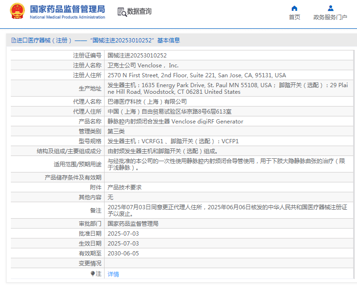Image resolution: width=357 pixels, height=287 pixels.
Task: Click the 产品技术要求 attachment text
Action: [x=124, y=187]
